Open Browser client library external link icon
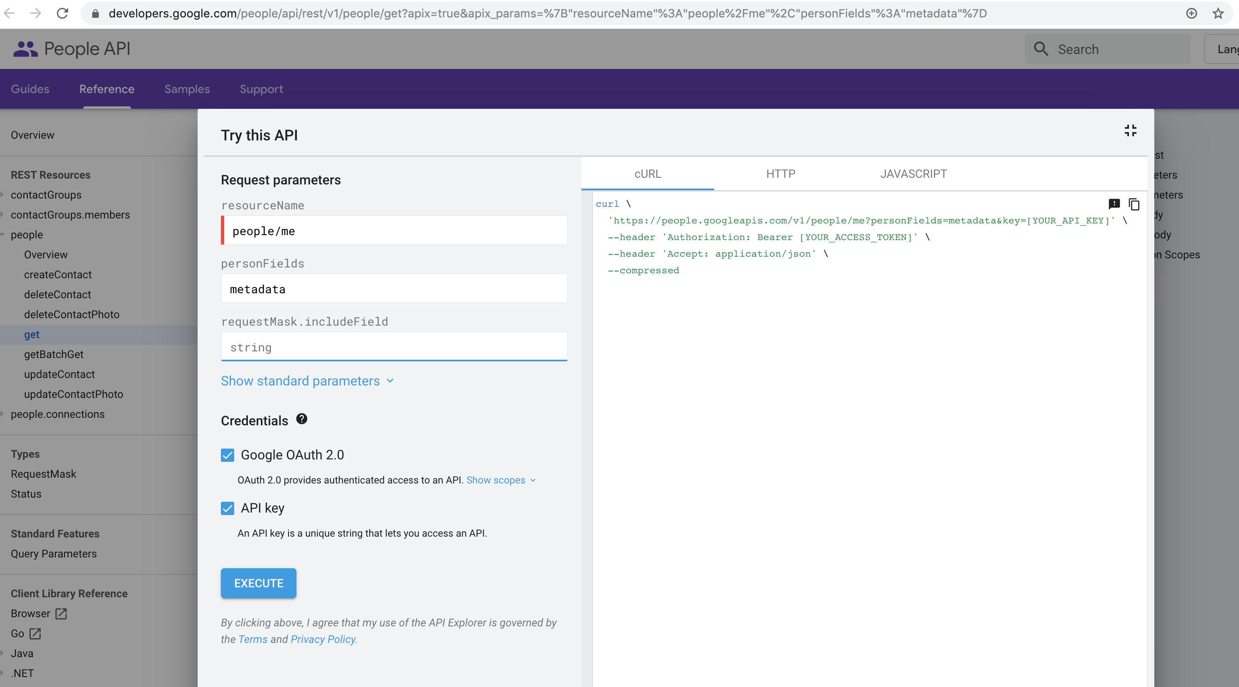This screenshot has height=687, width=1239. [x=61, y=613]
